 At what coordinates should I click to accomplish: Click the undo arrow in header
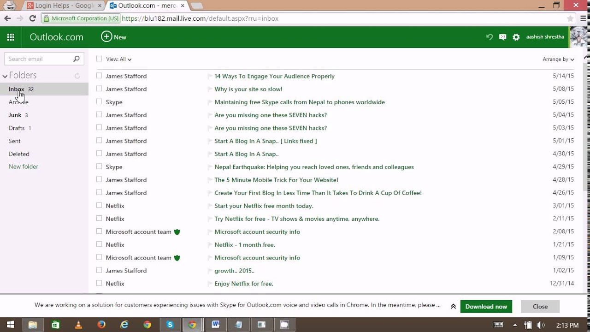click(x=490, y=37)
